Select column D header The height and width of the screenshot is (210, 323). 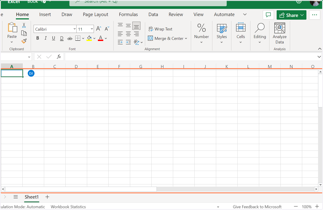pyautogui.click(x=76, y=66)
